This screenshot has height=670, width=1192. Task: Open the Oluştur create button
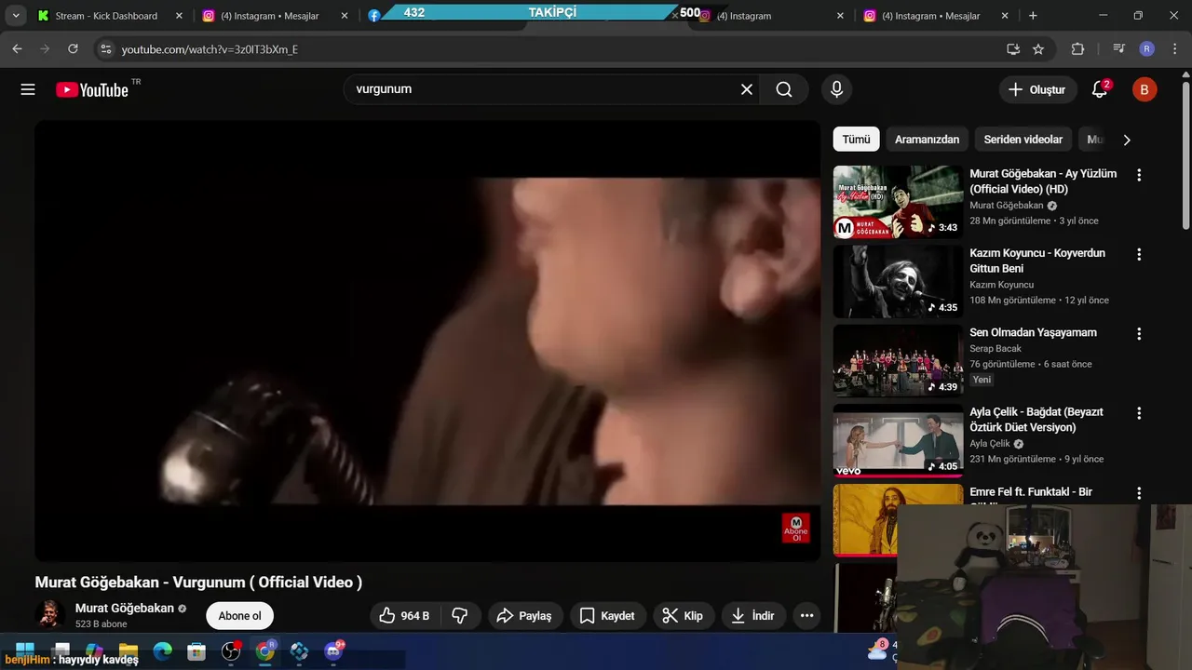coord(1037,89)
